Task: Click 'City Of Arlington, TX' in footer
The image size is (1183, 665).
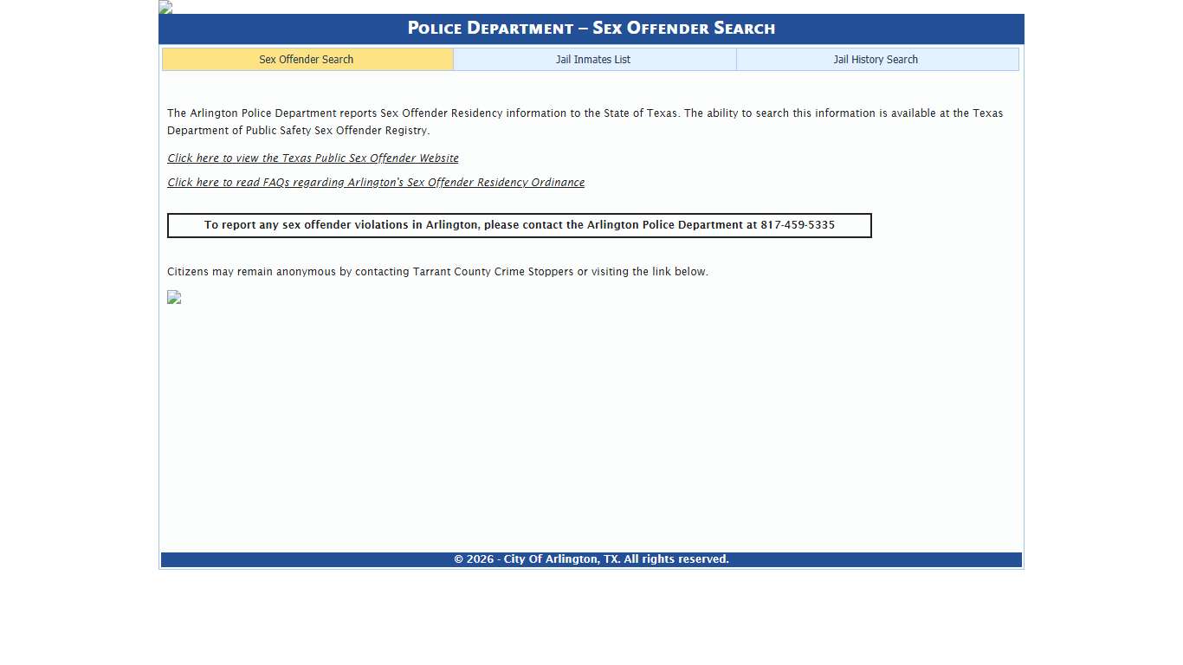Action: pos(561,559)
